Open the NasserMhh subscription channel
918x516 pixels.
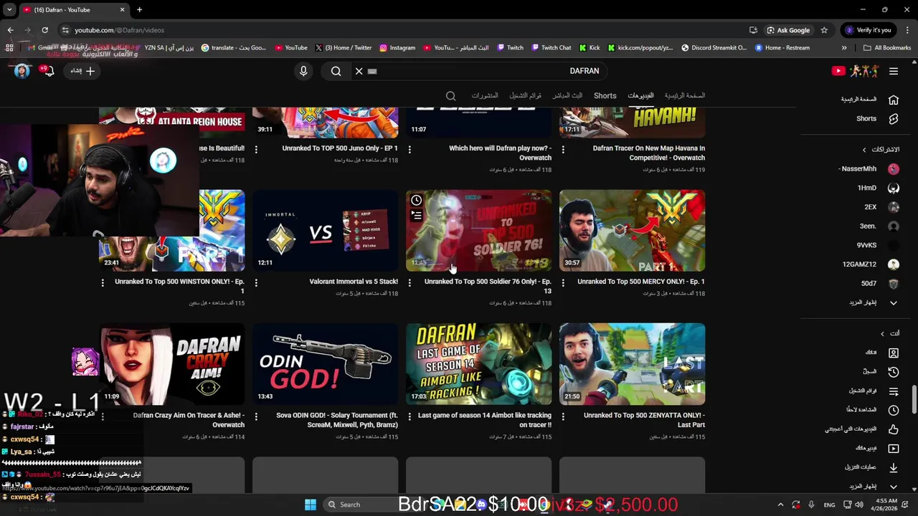(x=868, y=169)
